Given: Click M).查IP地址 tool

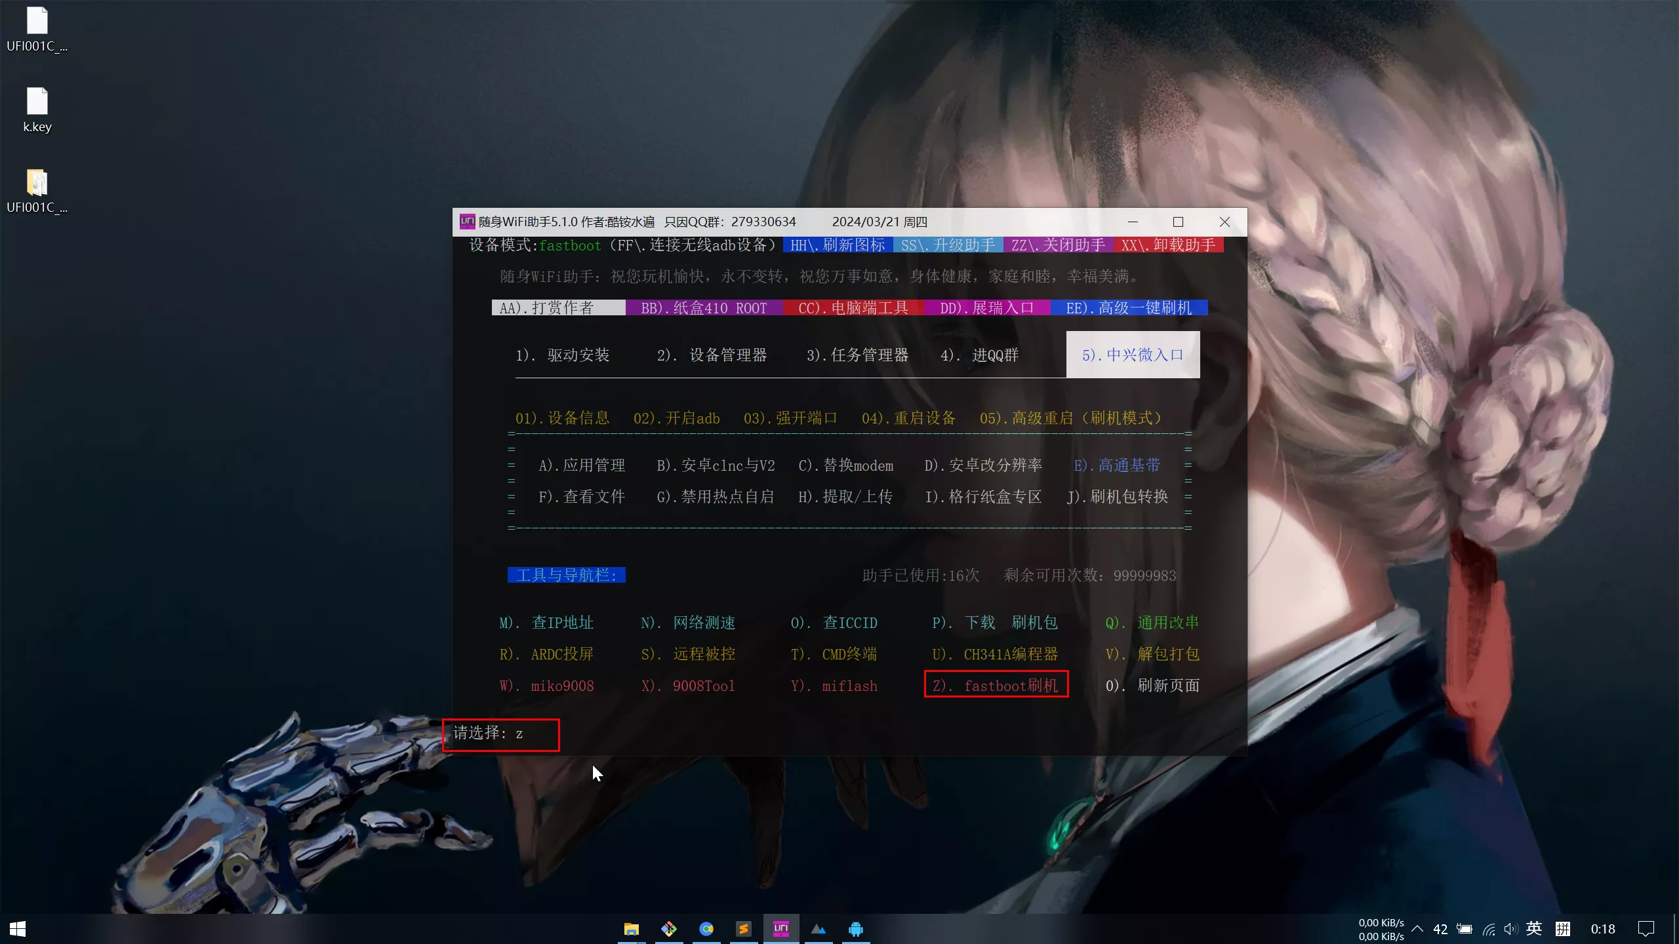Looking at the screenshot, I should (547, 623).
